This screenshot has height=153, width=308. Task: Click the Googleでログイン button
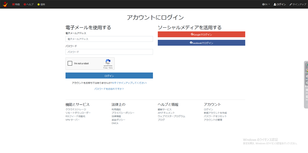click(x=201, y=34)
